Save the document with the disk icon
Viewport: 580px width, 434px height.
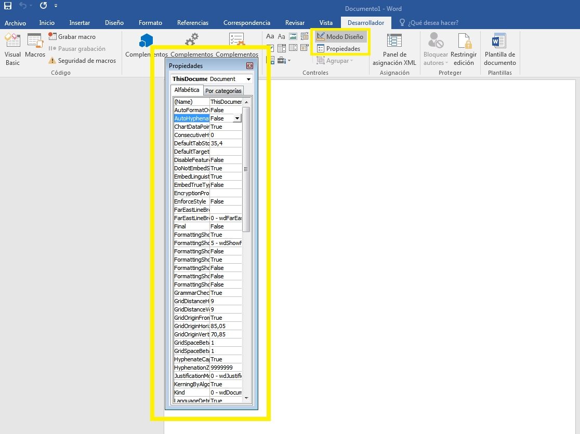[x=8, y=6]
